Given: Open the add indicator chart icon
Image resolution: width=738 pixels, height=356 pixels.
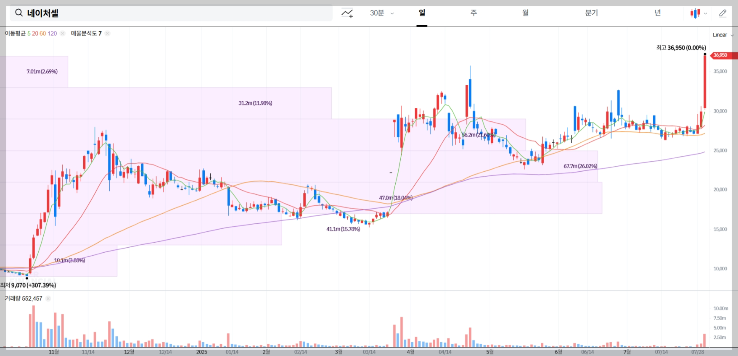Looking at the screenshot, I should point(347,13).
